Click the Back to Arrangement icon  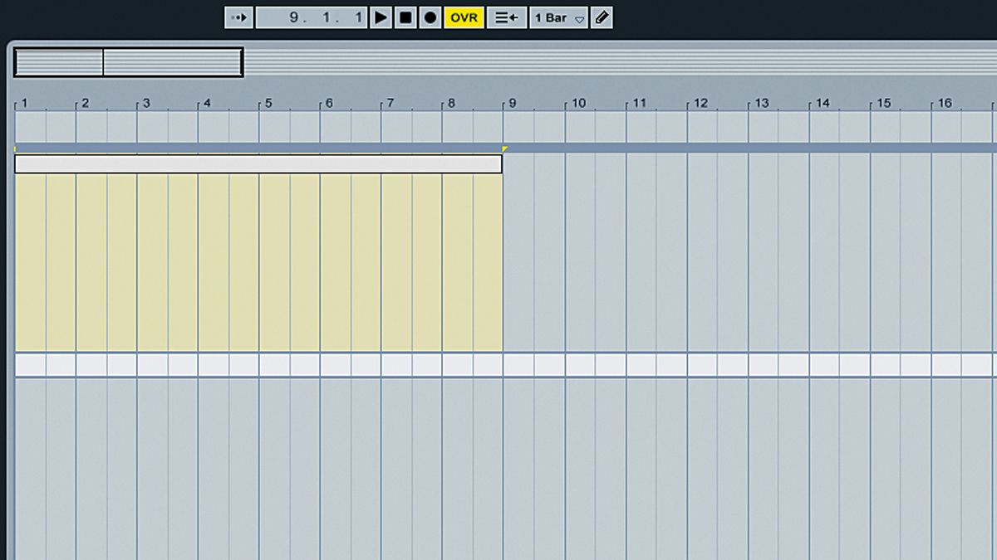506,17
